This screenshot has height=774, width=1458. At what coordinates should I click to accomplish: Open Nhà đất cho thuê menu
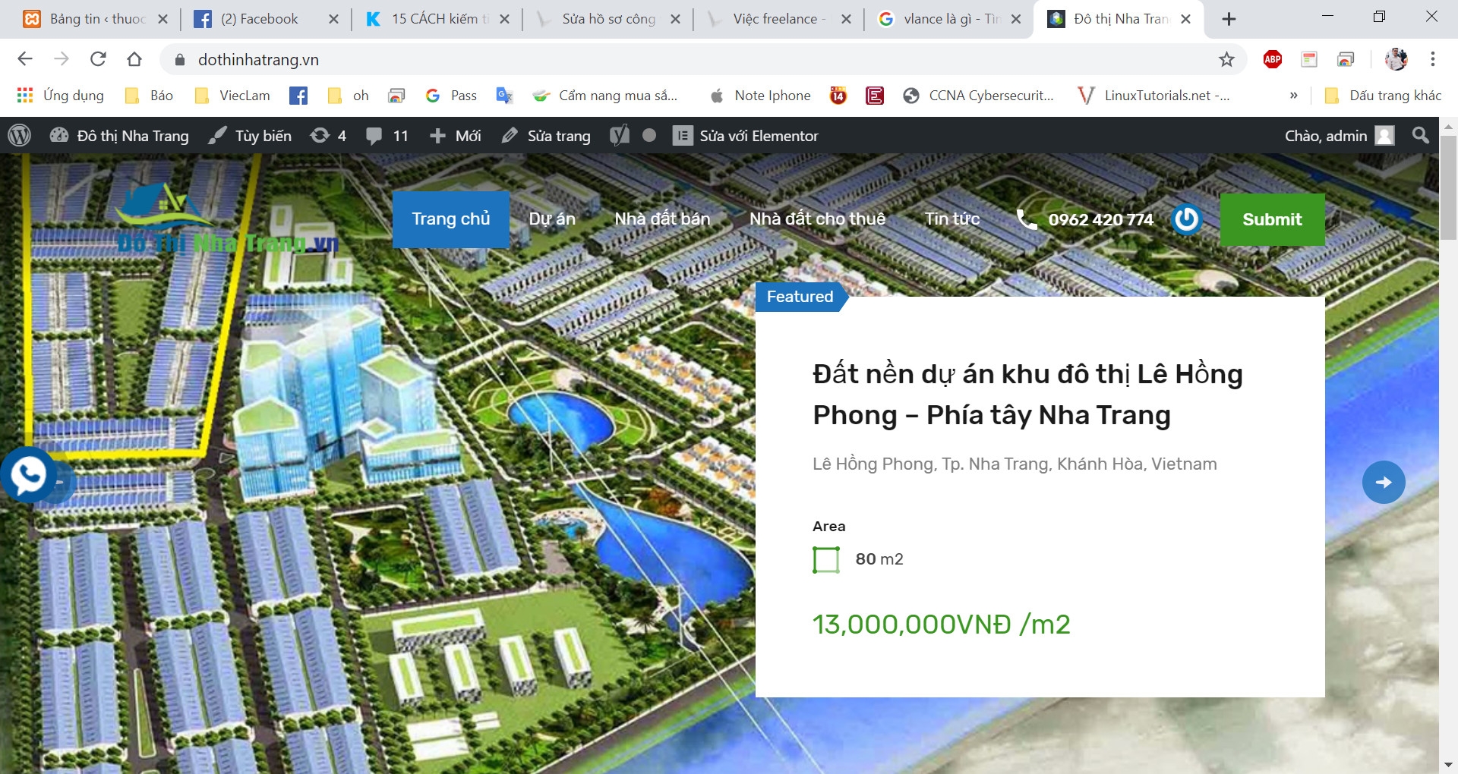point(817,219)
